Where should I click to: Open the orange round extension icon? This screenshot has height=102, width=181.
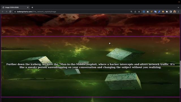click(x=163, y=12)
